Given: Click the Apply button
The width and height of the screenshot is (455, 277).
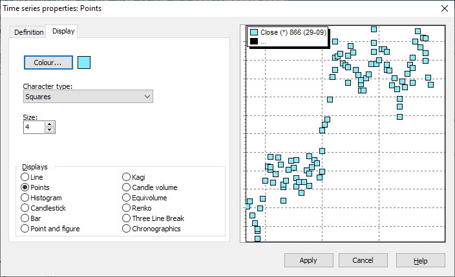Looking at the screenshot, I should 308,260.
